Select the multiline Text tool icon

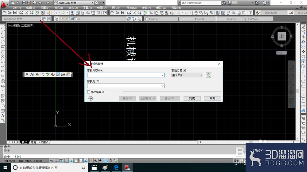tap(3, 116)
